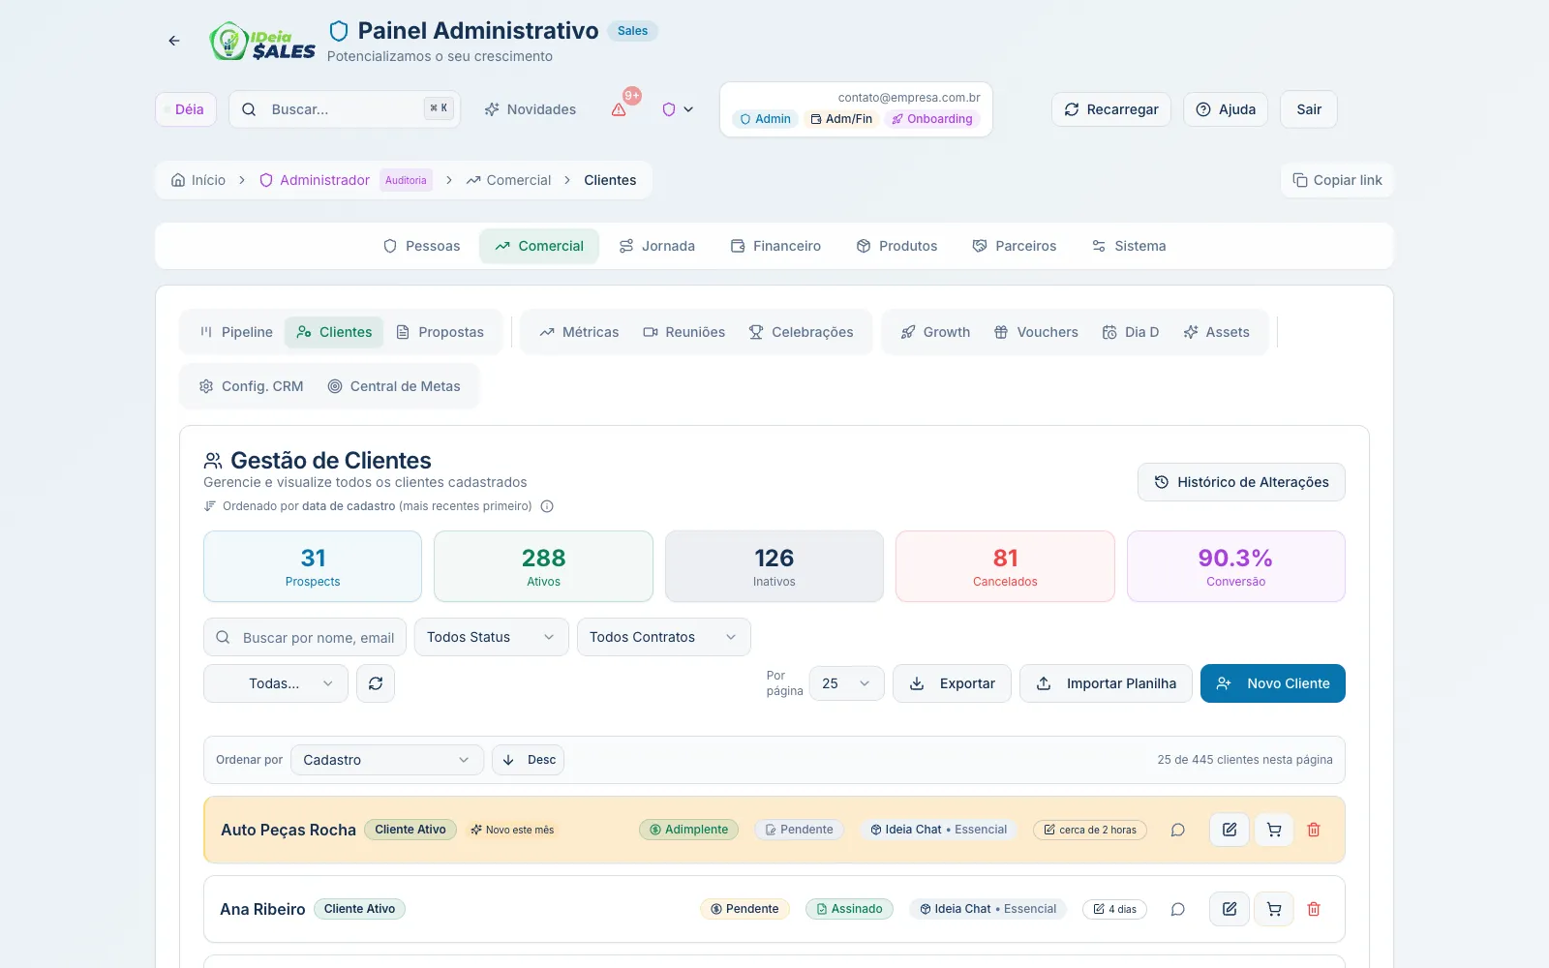The height and width of the screenshot is (968, 1549).
Task: Expand the Todos Status dropdown
Action: [x=492, y=637]
